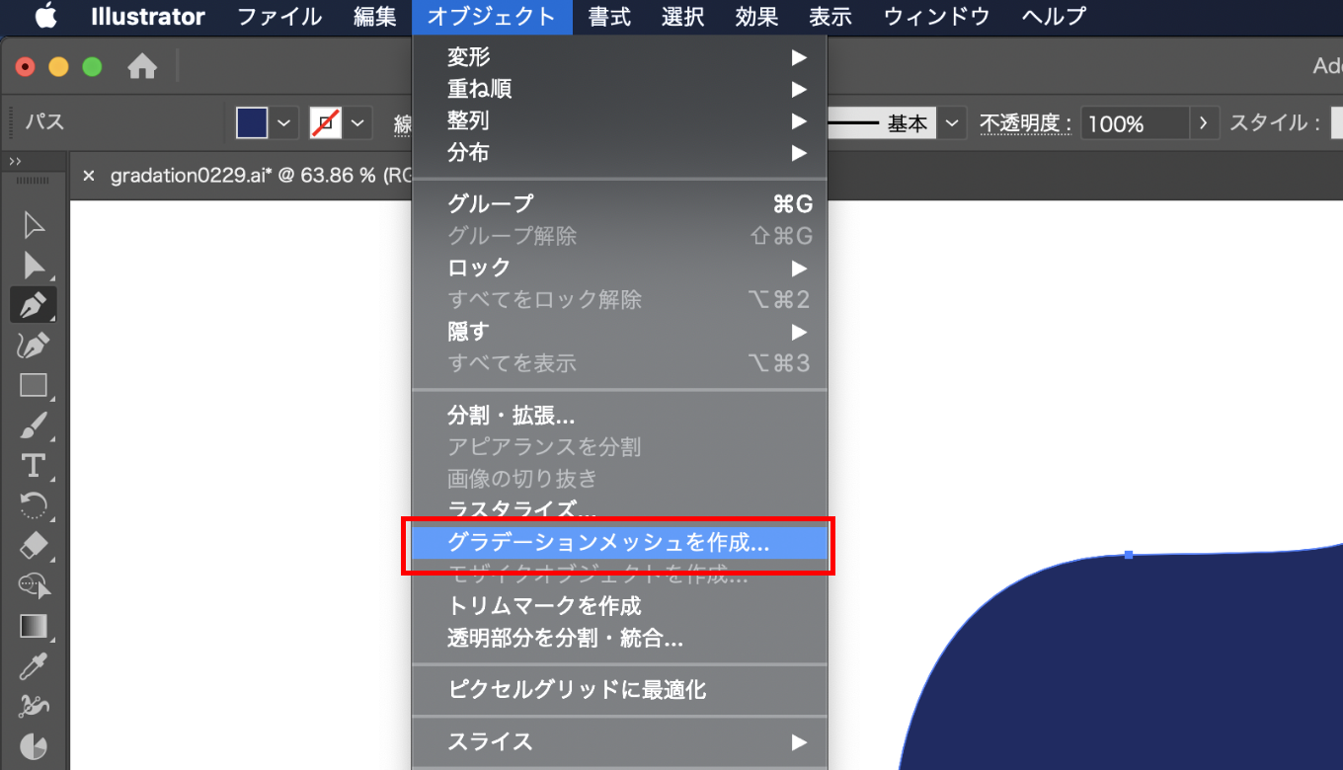
Task: Choose ラスタライズ... menu item
Action: coord(619,510)
